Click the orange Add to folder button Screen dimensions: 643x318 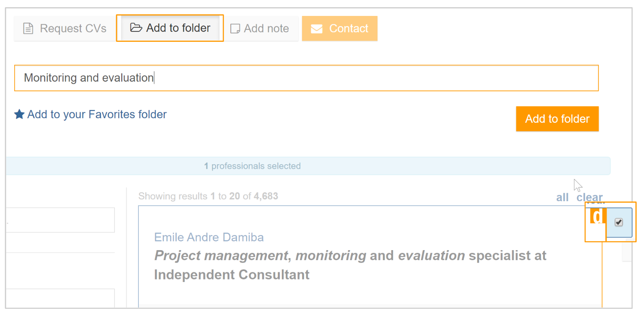click(557, 119)
